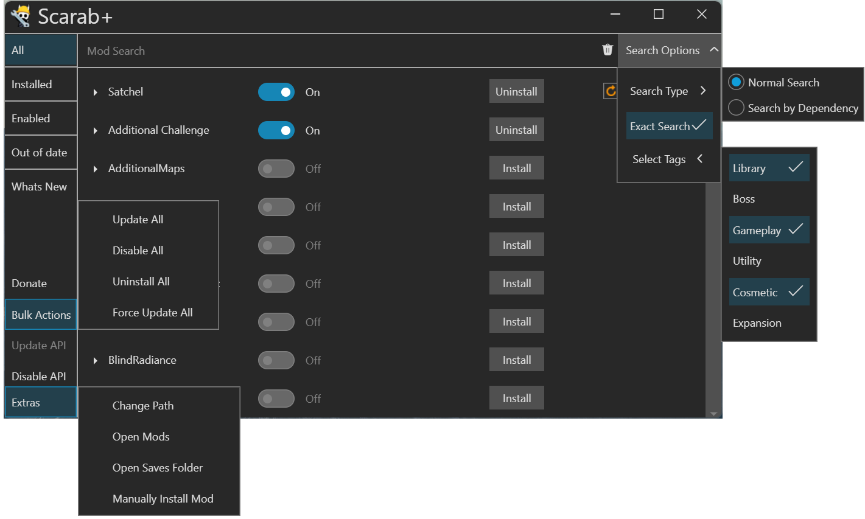Toggle the Exact Search option
The width and height of the screenshot is (865, 519).
[669, 126]
